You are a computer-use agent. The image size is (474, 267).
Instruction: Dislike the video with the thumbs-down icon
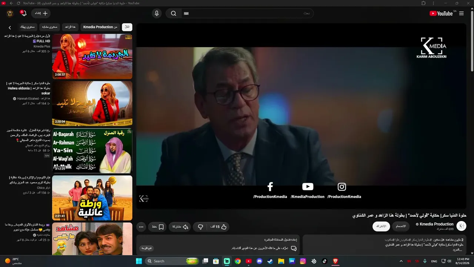(200, 227)
